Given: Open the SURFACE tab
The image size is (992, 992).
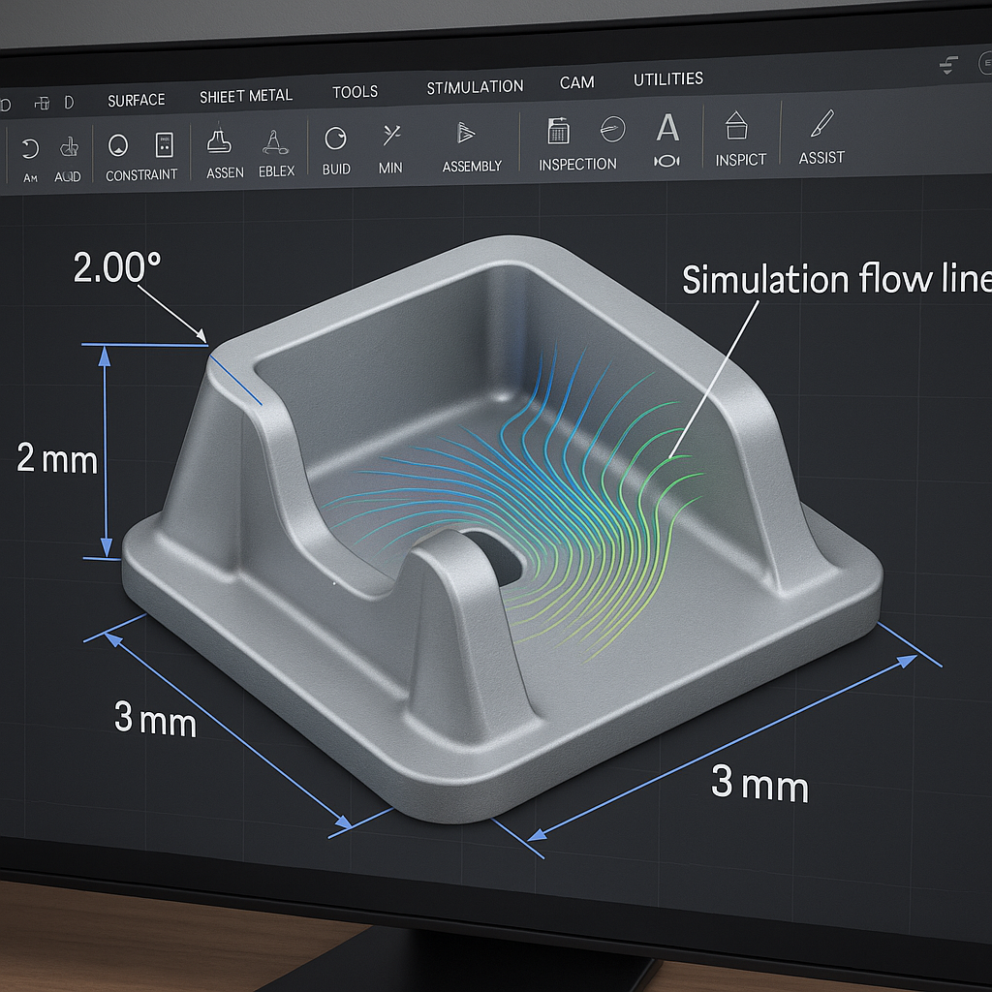Looking at the screenshot, I should pyautogui.click(x=136, y=100).
